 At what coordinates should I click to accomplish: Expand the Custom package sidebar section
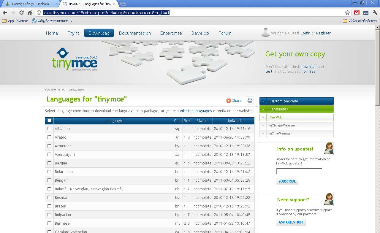coord(296,101)
